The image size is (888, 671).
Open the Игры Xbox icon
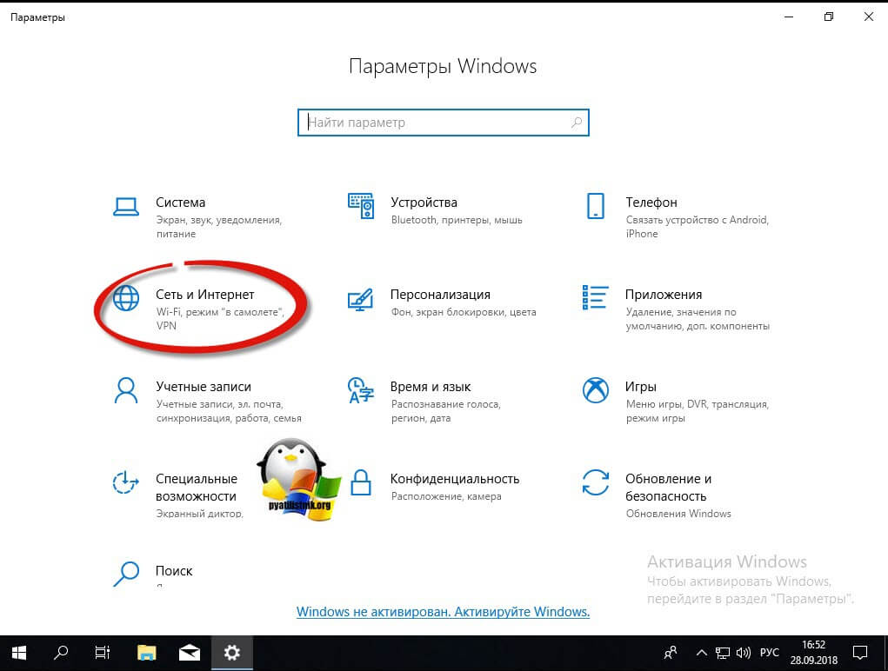tap(595, 390)
